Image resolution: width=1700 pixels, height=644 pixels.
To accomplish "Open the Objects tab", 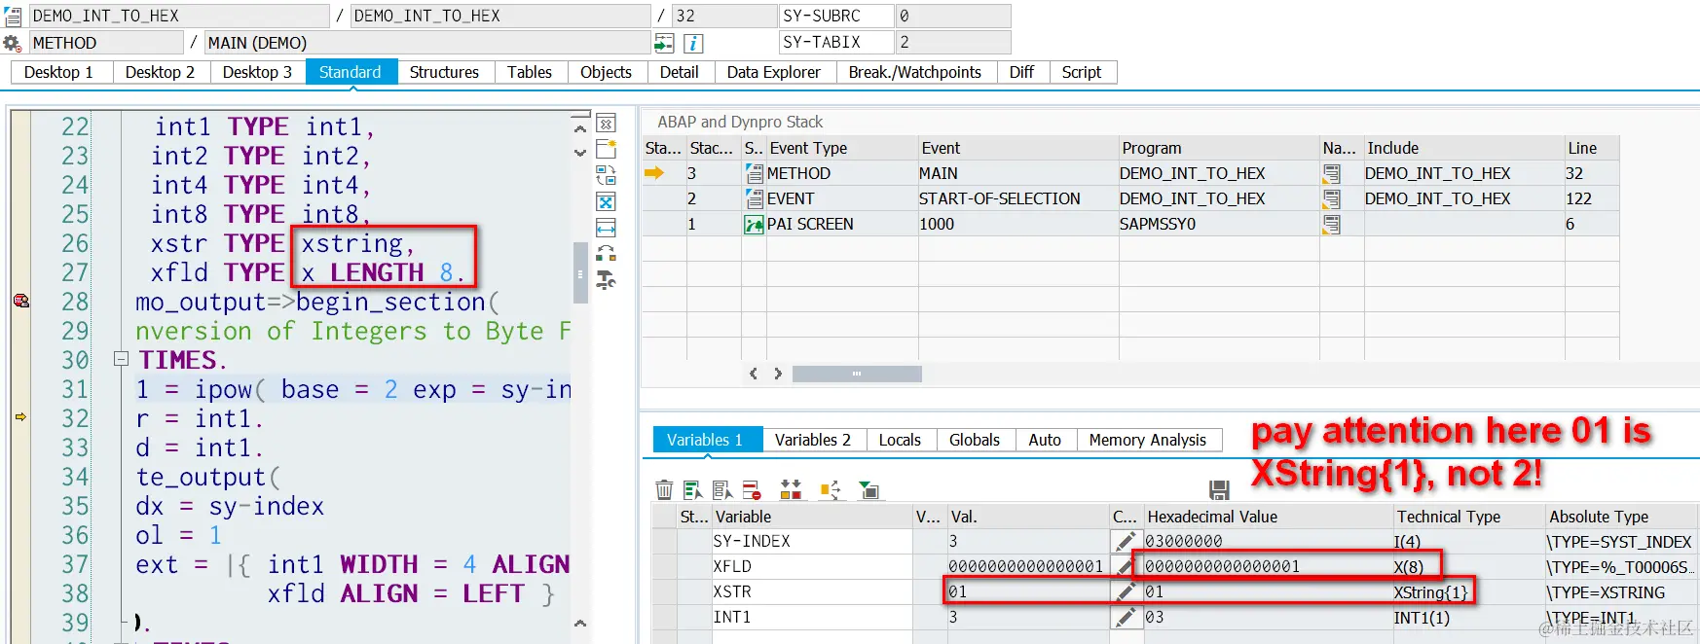I will (x=606, y=72).
